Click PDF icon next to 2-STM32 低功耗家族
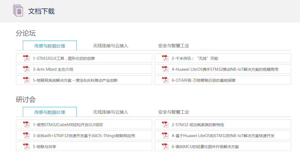 point(165,124)
